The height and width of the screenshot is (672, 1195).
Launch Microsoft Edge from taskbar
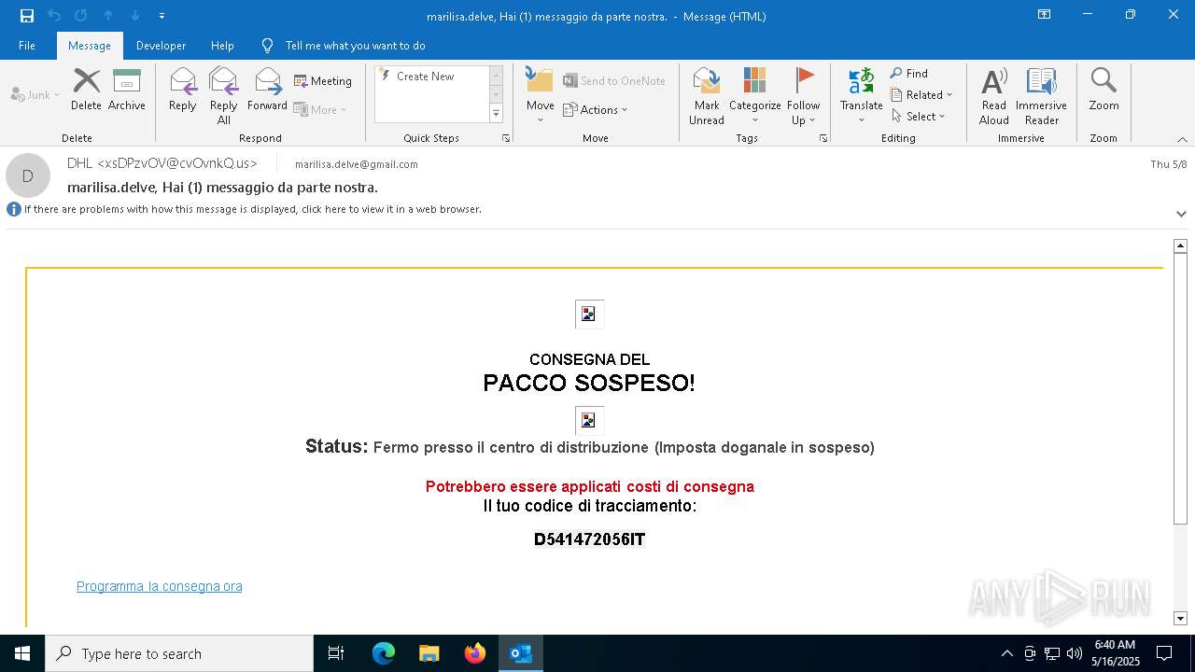(x=384, y=653)
